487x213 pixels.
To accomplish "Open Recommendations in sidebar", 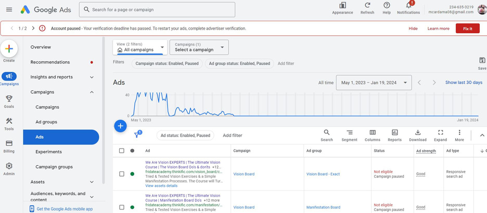I will (x=50, y=62).
